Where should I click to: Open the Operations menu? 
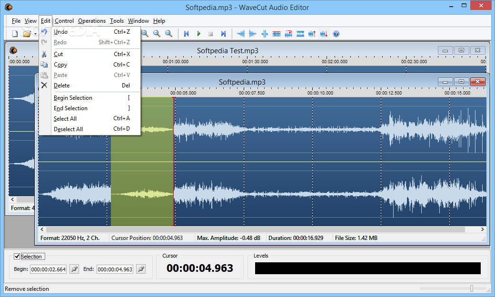[x=92, y=21]
